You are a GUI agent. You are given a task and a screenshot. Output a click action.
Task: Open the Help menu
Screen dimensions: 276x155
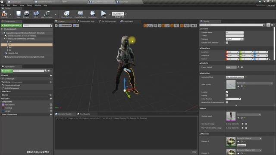click(x=45, y=5)
